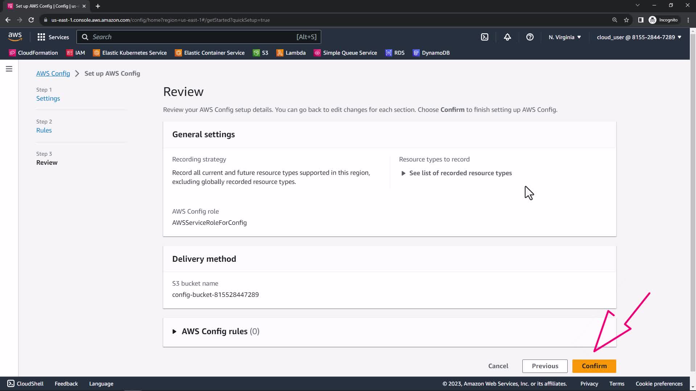Open the CloudFormation bookmark shortcut
This screenshot has width=696, height=391.
point(33,53)
